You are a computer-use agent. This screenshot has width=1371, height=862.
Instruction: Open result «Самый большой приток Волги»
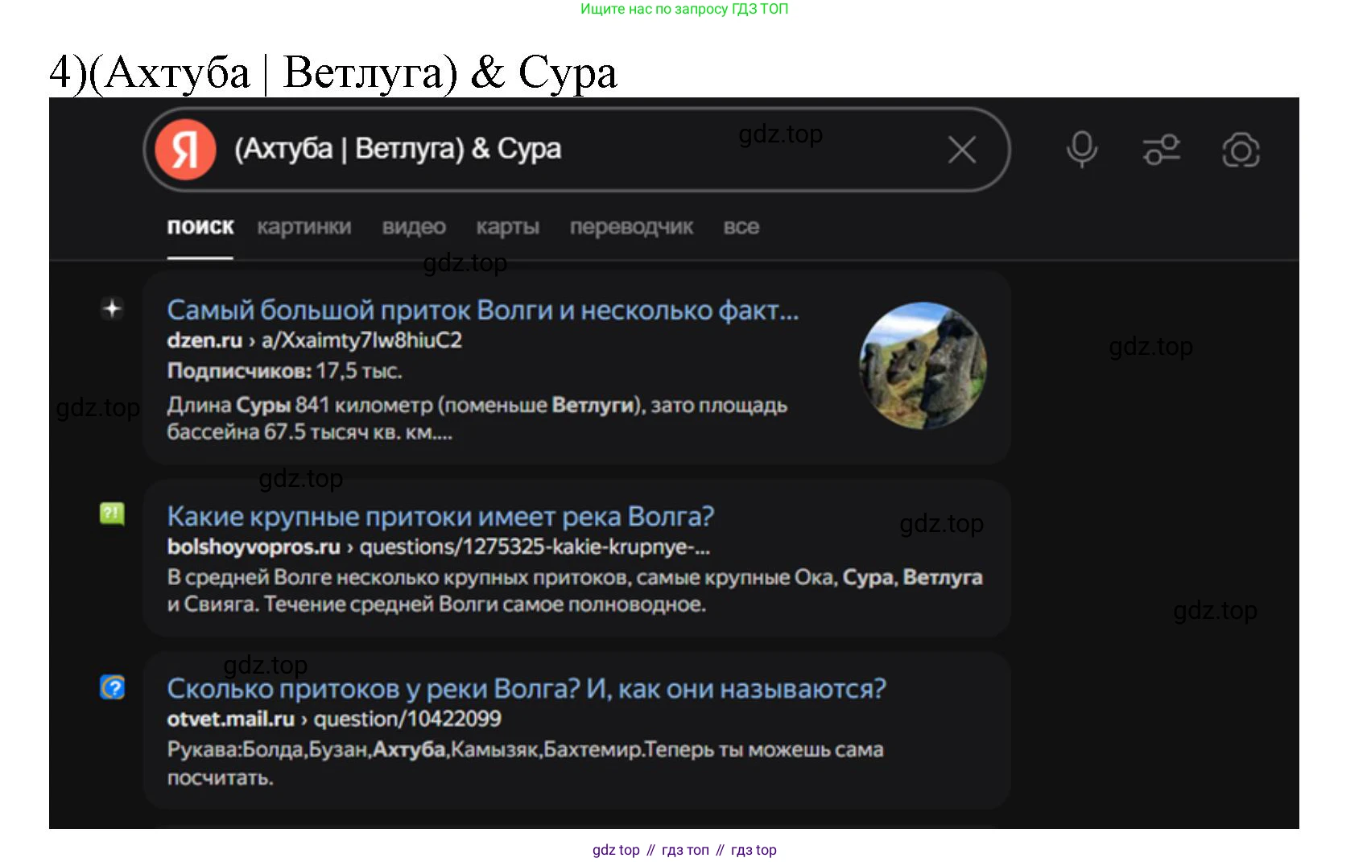pos(483,310)
